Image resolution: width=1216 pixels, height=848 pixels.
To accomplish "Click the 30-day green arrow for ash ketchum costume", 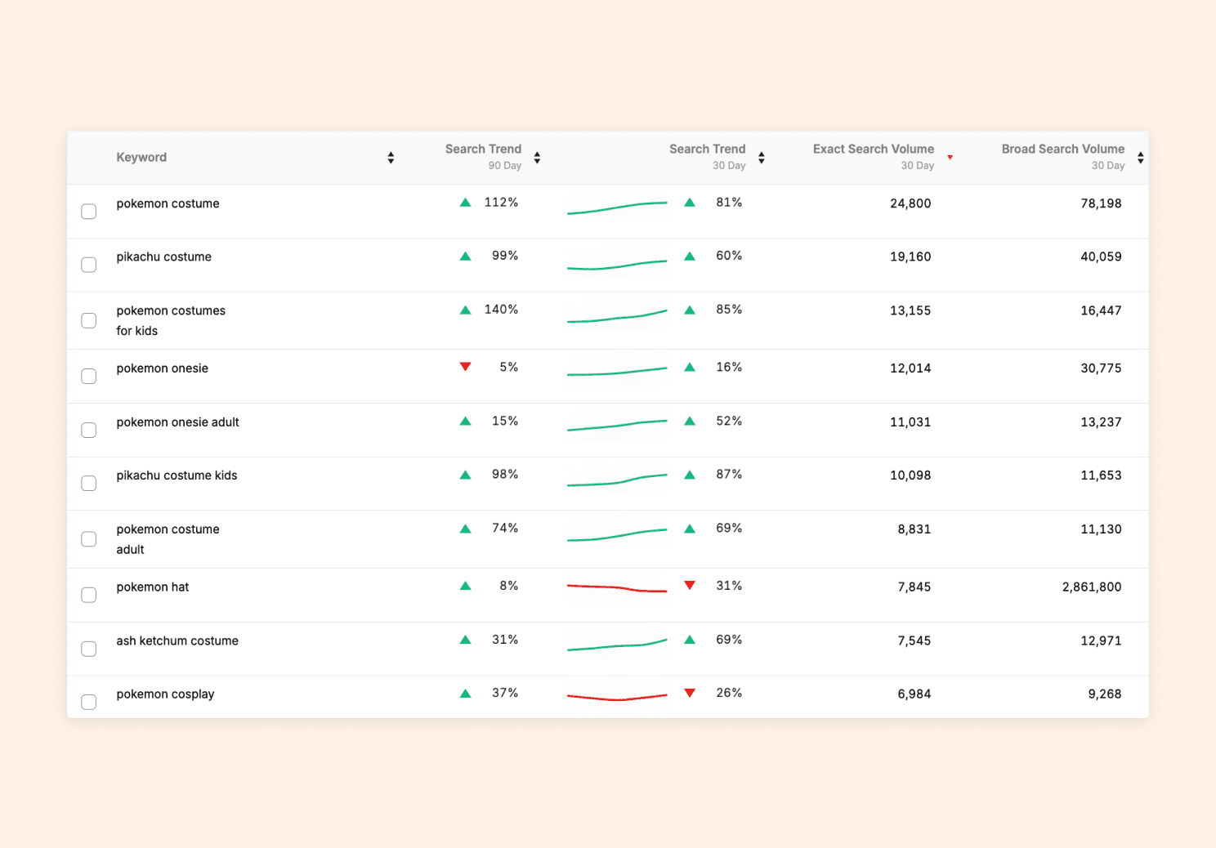I will (690, 640).
